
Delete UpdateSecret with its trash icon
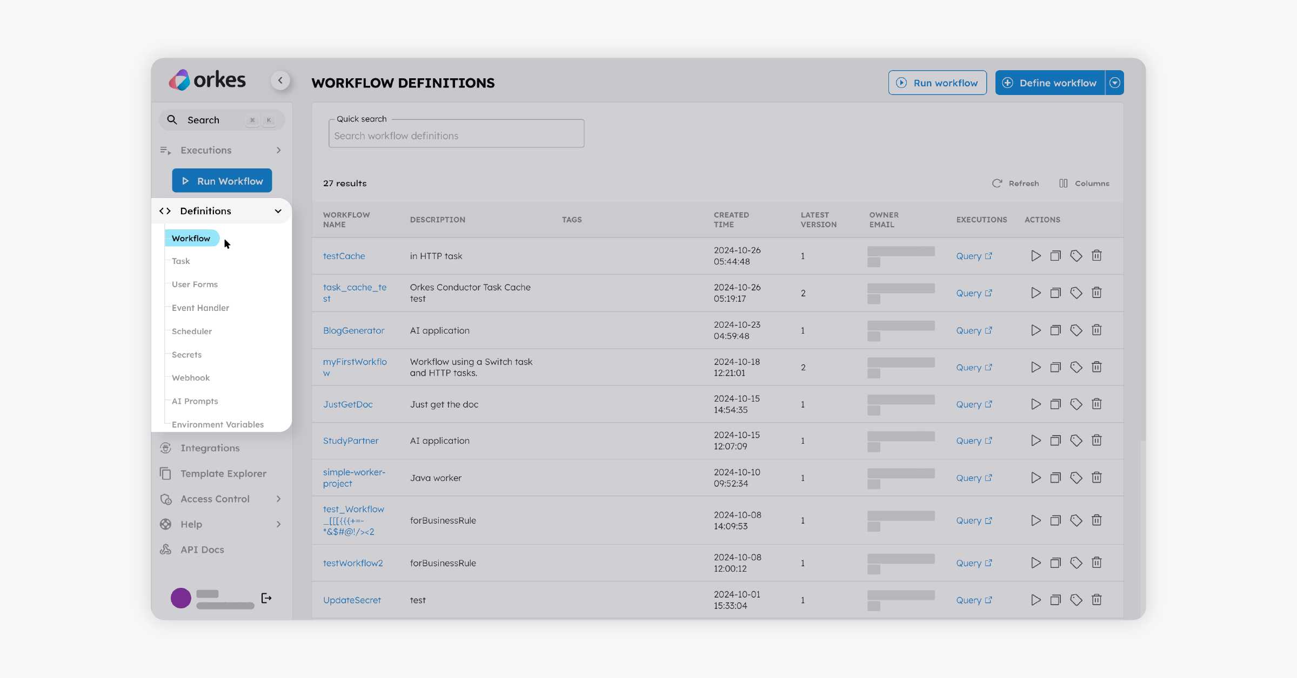(1097, 600)
